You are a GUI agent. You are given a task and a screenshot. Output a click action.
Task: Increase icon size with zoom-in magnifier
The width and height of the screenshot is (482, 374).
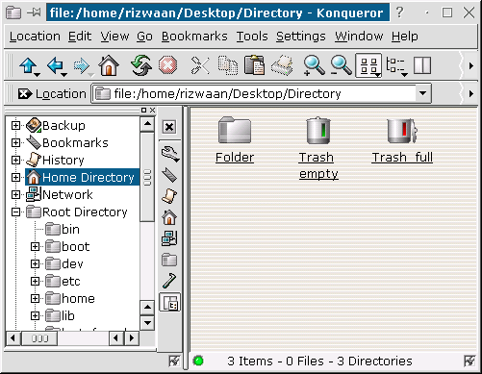[x=314, y=65]
